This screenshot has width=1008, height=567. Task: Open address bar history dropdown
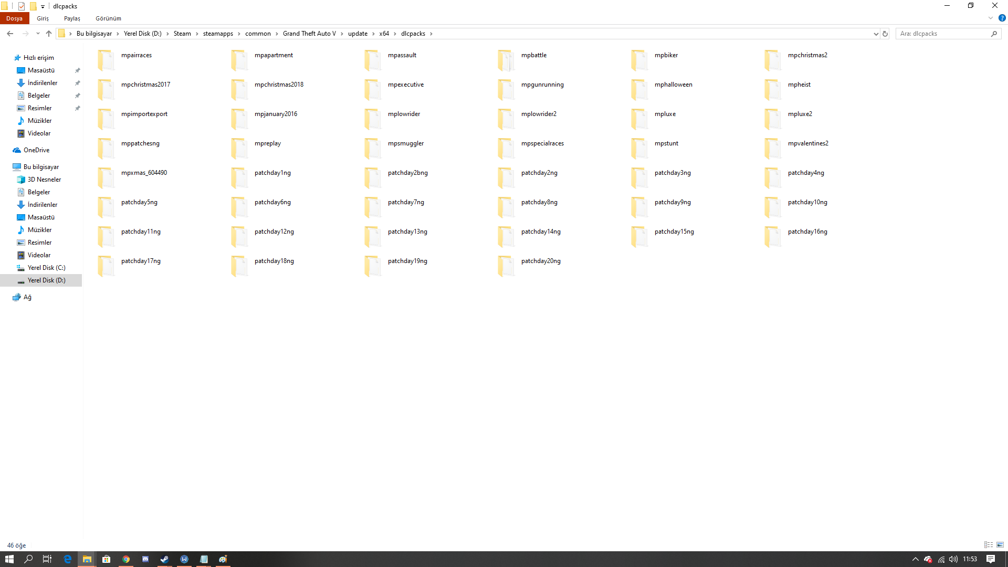[x=876, y=34]
